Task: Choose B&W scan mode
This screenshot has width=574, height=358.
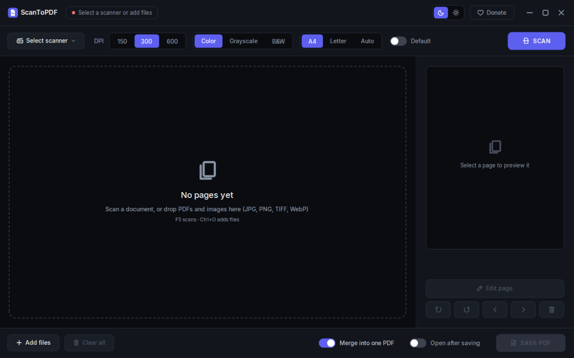Action: click(x=278, y=41)
